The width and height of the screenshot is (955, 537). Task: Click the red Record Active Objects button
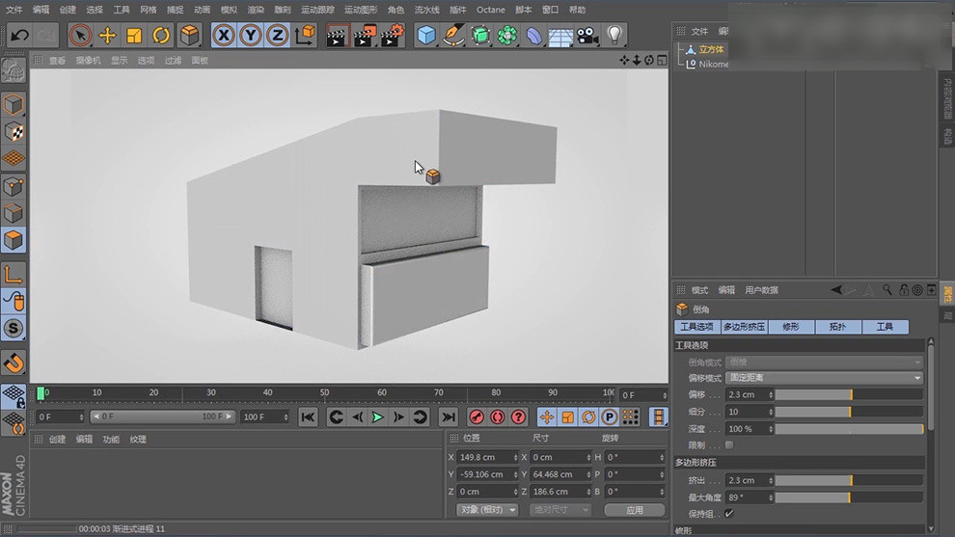pos(476,416)
